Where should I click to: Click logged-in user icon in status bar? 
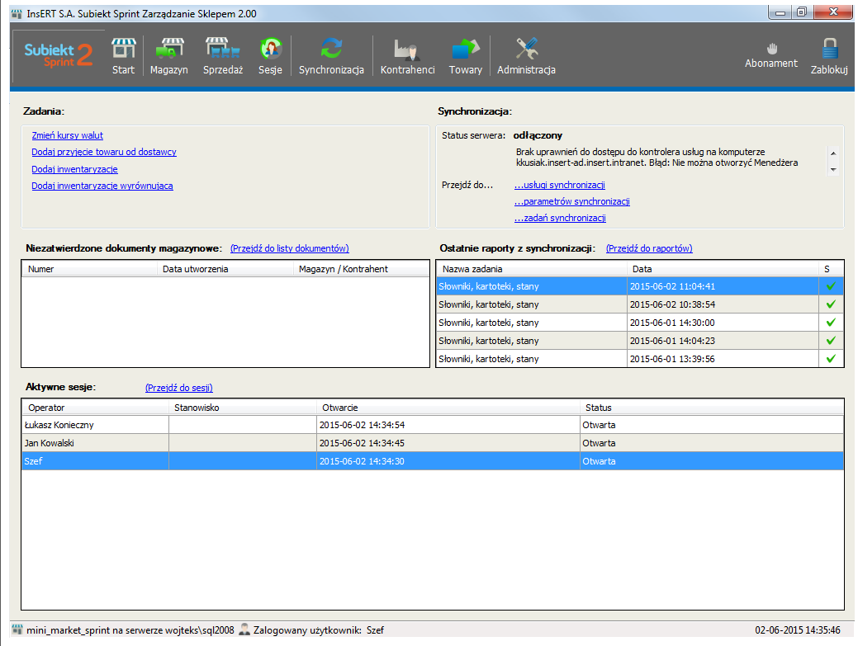coord(244,629)
